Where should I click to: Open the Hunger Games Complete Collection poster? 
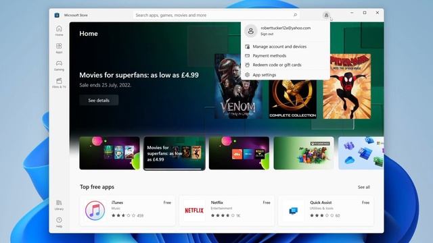pyautogui.click(x=293, y=99)
